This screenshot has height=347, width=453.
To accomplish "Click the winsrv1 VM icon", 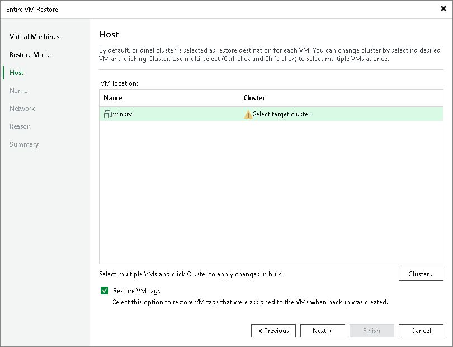I will click(x=108, y=114).
